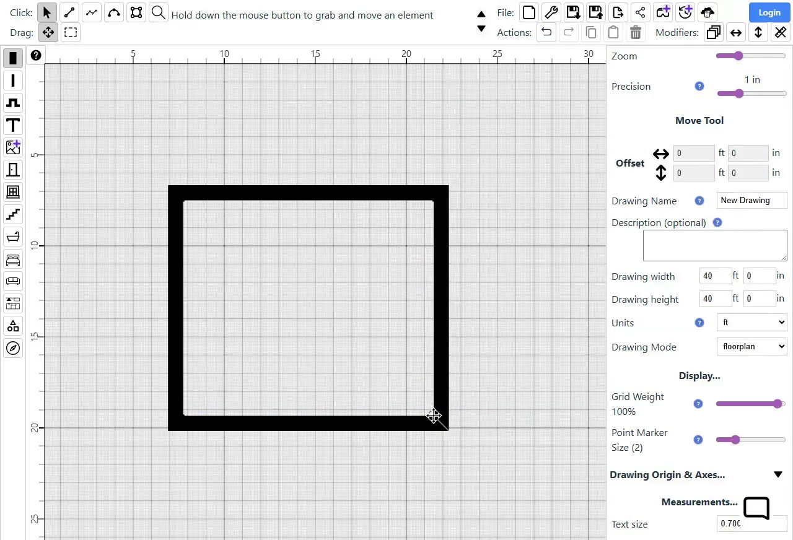Screen dimensions: 793x540
Task: Click the magnifier zoom tool
Action: [x=159, y=12]
